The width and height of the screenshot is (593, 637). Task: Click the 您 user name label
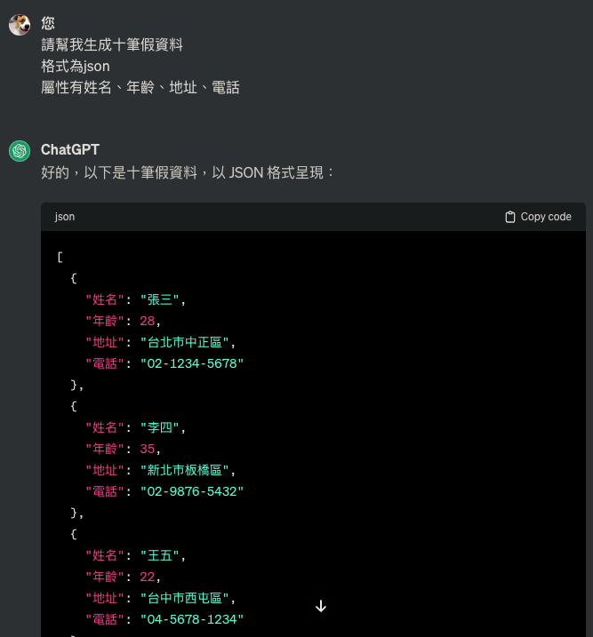click(x=48, y=23)
